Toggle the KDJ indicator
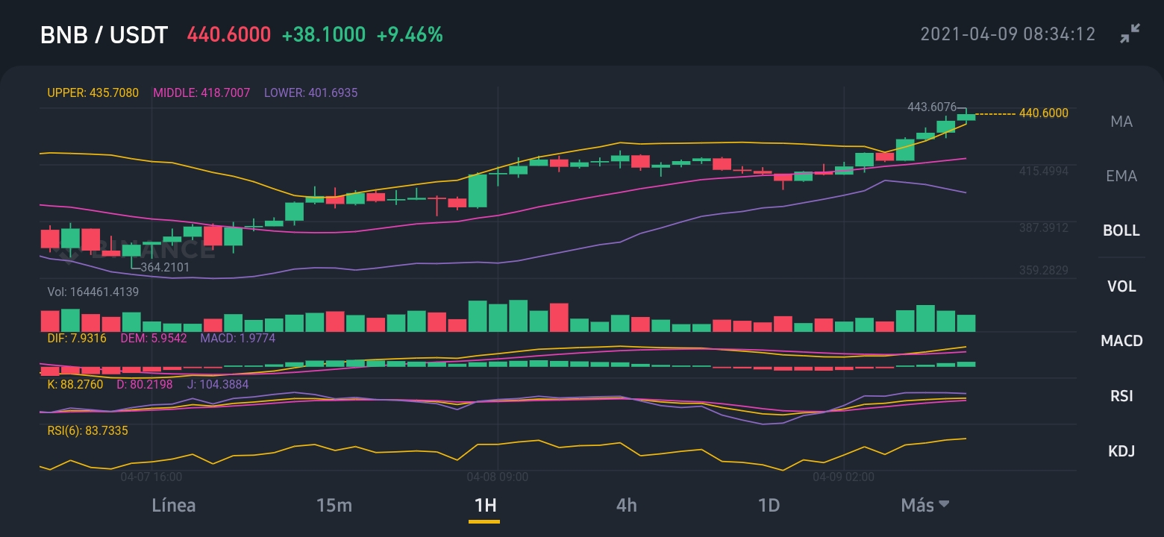The width and height of the screenshot is (1164, 537). pos(1121,450)
